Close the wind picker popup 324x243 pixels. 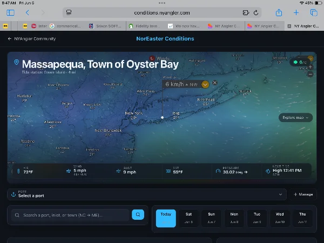click(215, 83)
